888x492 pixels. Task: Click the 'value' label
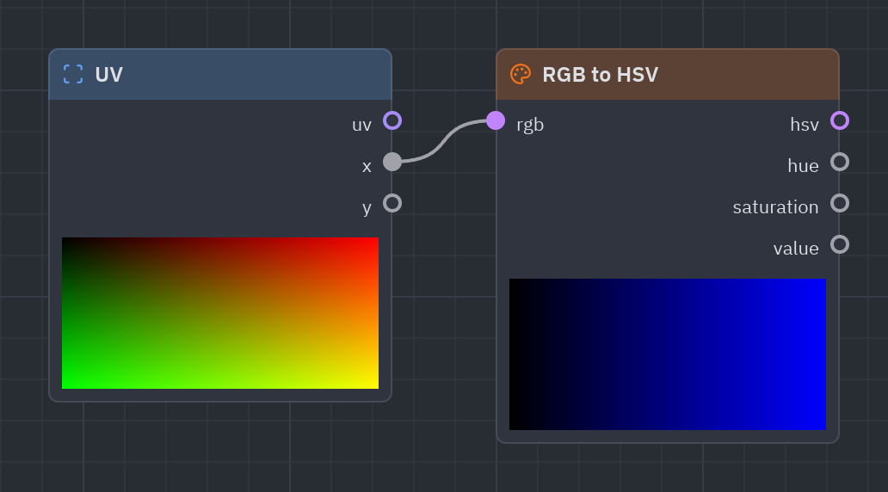[x=796, y=249]
